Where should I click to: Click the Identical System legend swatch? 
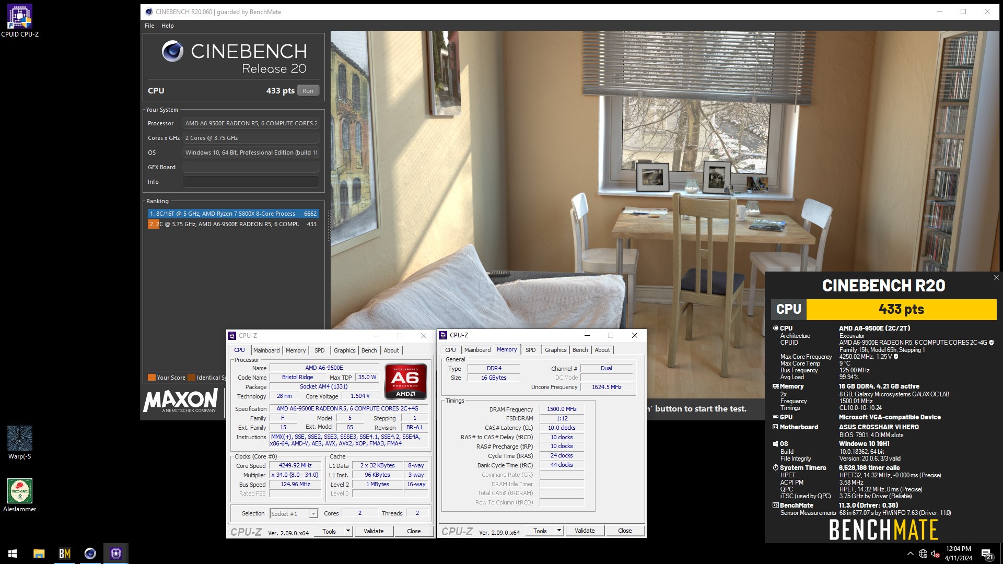point(192,378)
